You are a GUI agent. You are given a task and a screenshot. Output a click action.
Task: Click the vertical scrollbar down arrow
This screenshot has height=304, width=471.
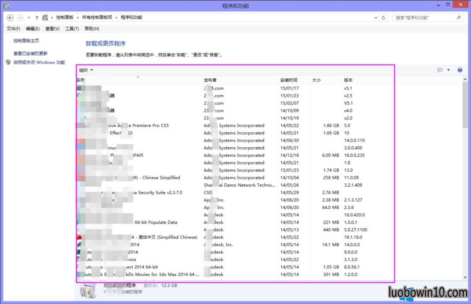click(x=465, y=277)
